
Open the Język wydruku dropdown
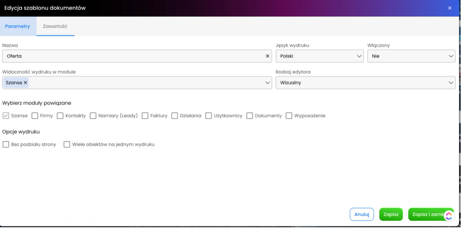tap(320, 56)
